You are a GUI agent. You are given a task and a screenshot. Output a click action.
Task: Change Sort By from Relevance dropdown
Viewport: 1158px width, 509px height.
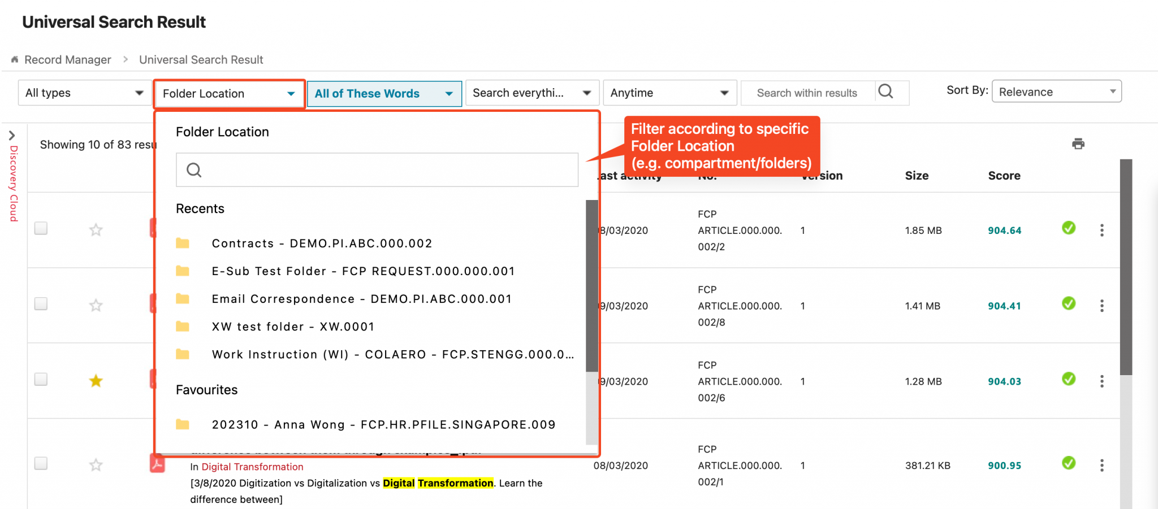[x=1056, y=91]
